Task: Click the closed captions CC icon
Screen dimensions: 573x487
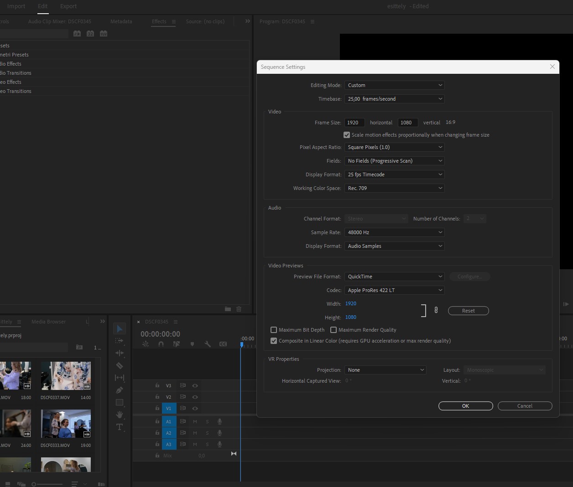Action: (x=223, y=344)
